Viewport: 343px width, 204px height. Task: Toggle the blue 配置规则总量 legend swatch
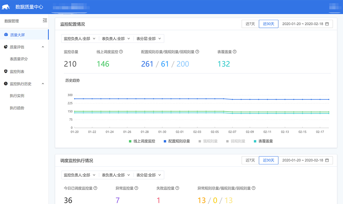pos(165,141)
